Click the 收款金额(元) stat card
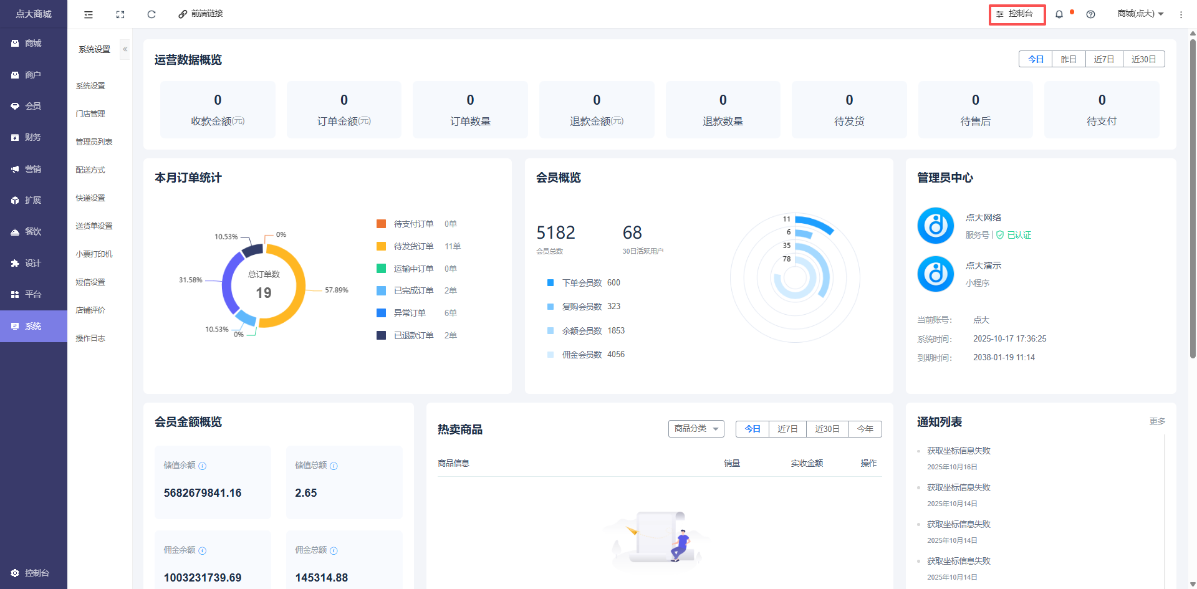1197x589 pixels. point(218,110)
